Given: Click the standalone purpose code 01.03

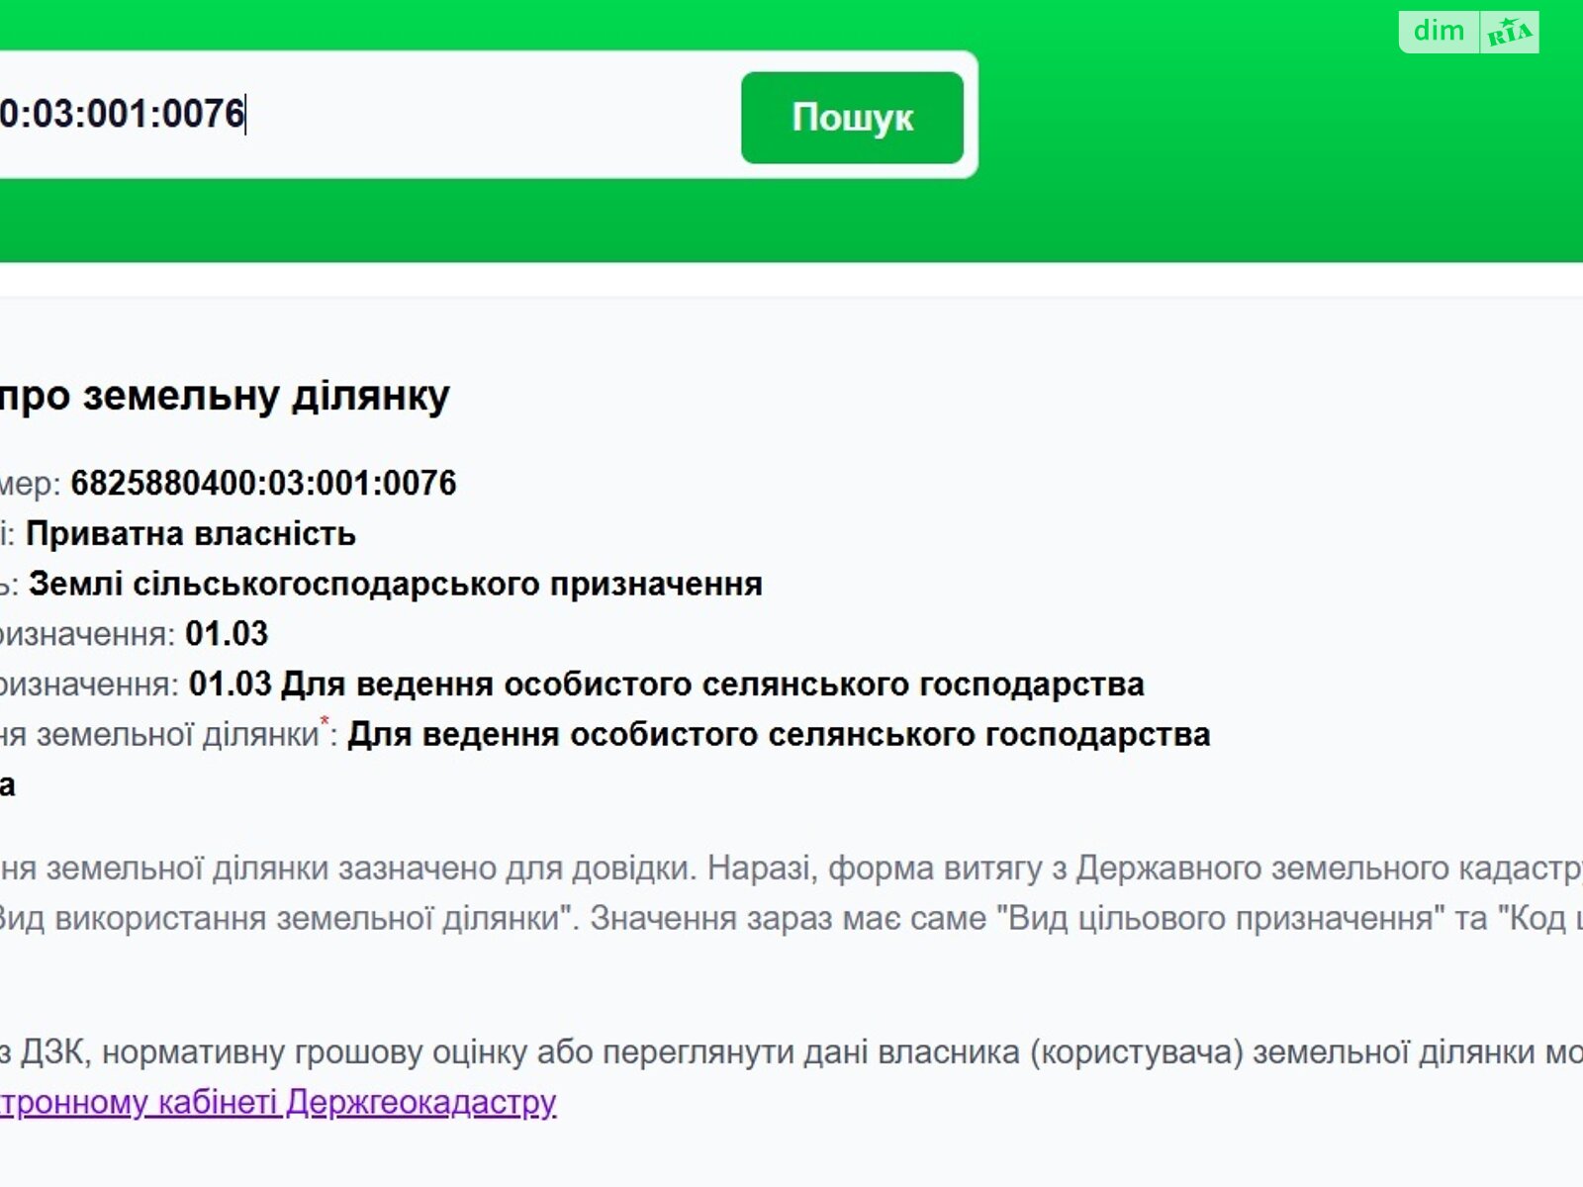Looking at the screenshot, I should pos(227,634).
